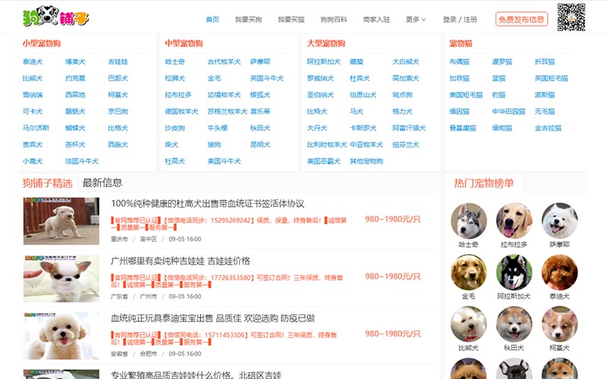Open the 柯基犬 circular avatar in hot pets
Viewport: 607px width, 379px height.
pyautogui.click(x=559, y=324)
